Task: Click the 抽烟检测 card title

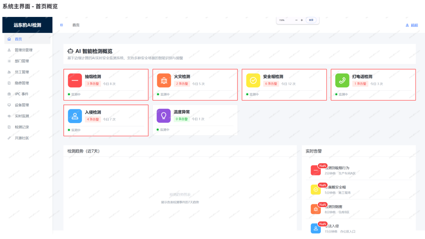Action: pyautogui.click(x=93, y=77)
